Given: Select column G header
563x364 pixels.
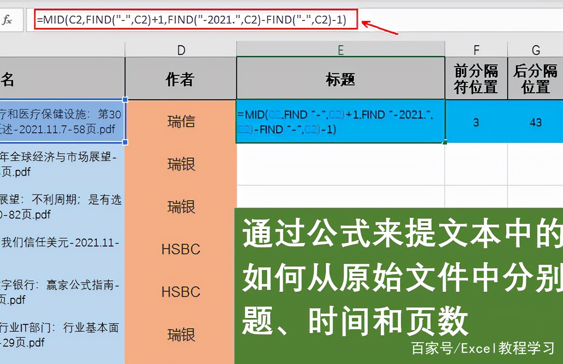Looking at the screenshot, I should coord(536,50).
